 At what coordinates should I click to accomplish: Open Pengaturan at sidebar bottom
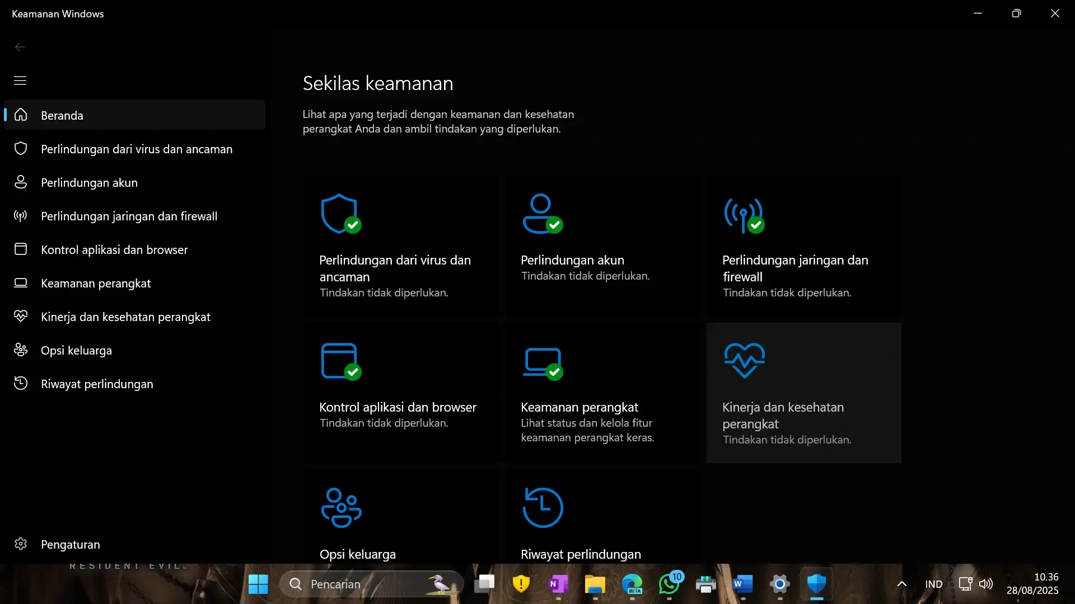135,544
